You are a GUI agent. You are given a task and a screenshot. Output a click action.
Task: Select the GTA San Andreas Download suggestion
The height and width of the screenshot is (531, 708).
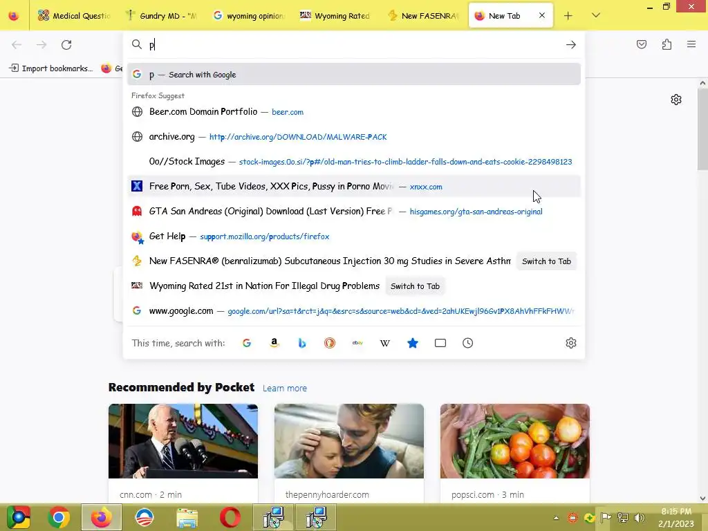[x=354, y=212]
